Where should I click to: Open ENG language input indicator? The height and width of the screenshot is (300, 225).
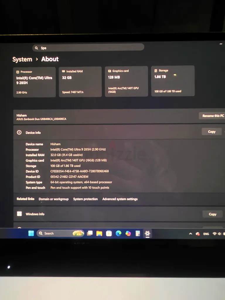[206, 234]
